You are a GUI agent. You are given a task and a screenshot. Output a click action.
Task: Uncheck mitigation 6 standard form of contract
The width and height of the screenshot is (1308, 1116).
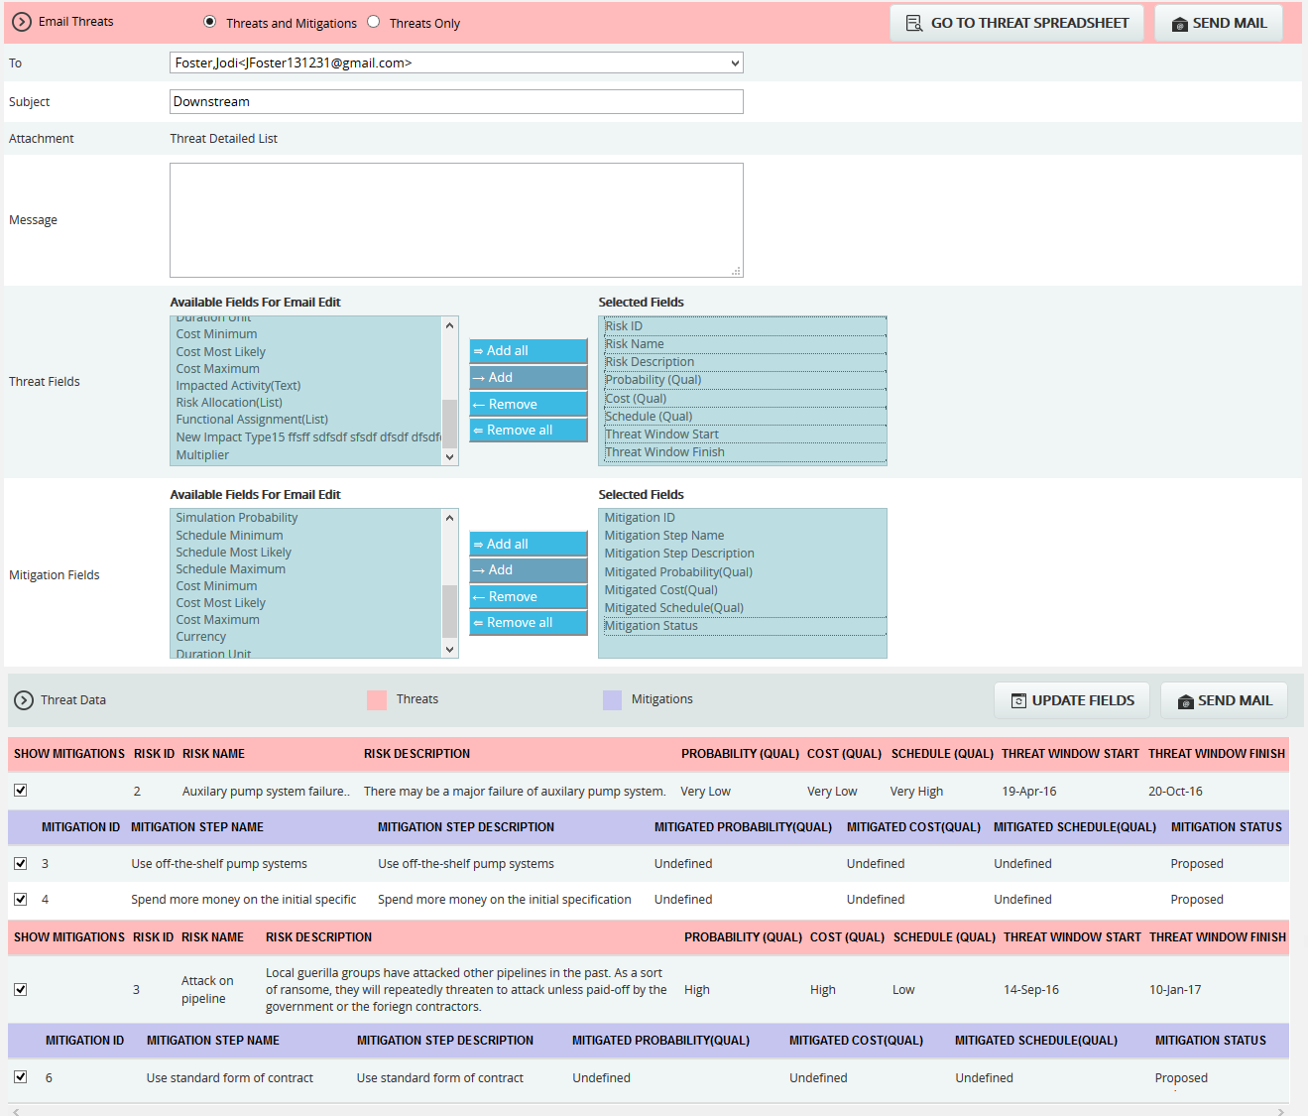21,1076
